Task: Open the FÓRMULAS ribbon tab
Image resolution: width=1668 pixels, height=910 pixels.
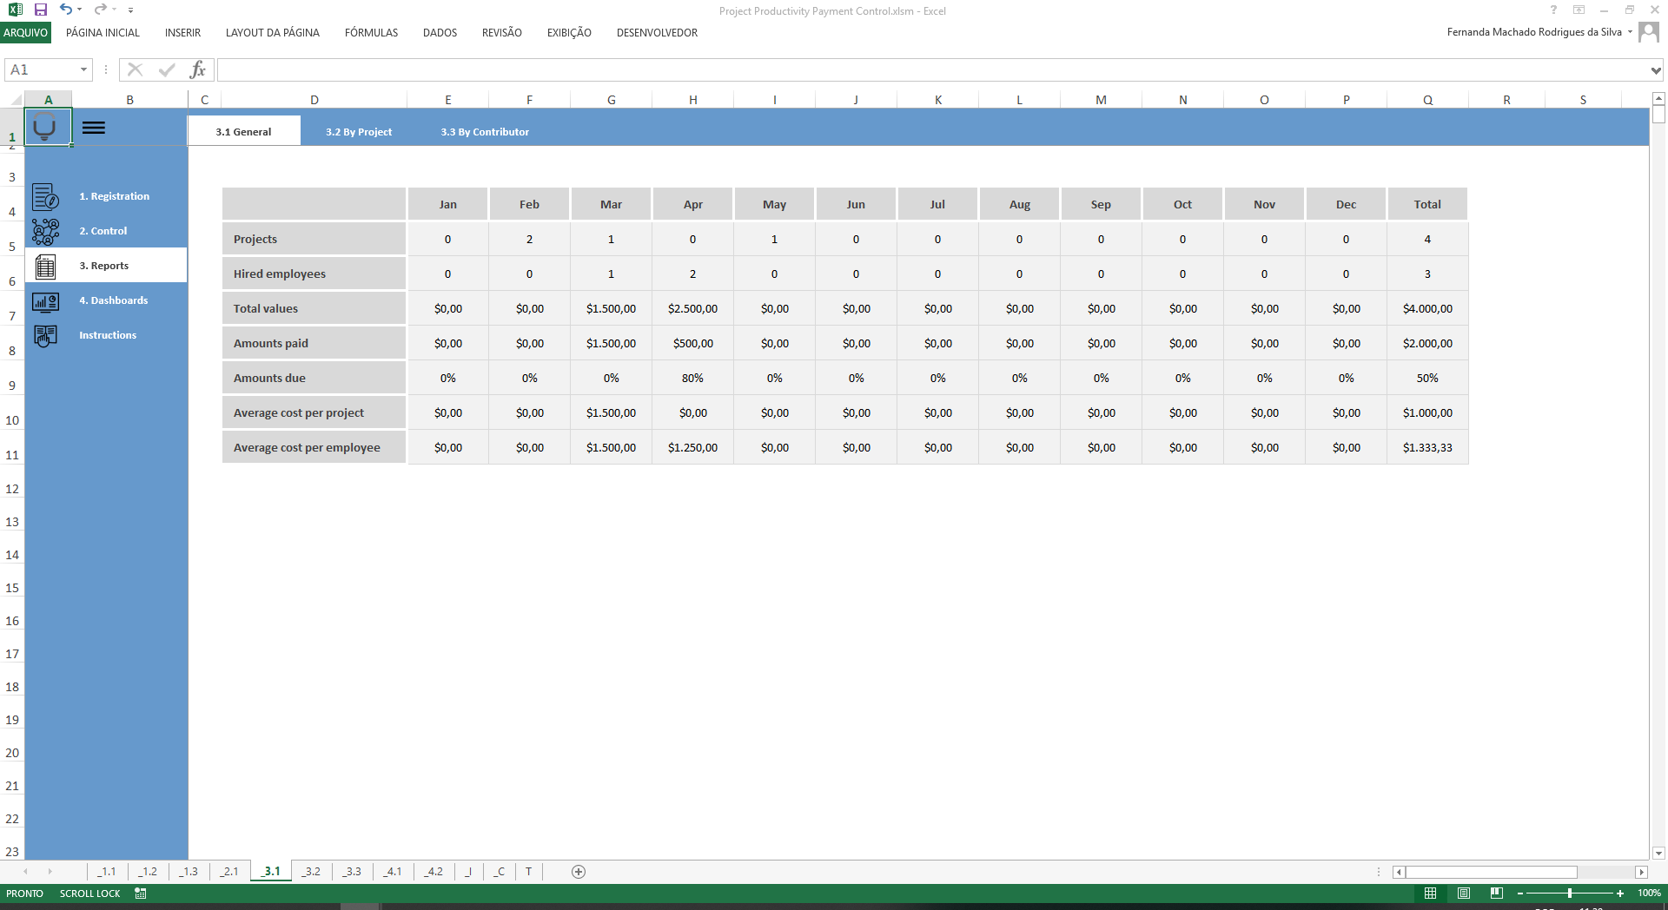Action: pos(371,33)
